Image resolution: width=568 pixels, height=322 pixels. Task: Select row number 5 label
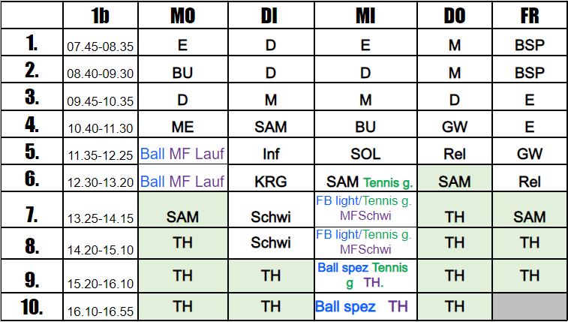coord(32,151)
